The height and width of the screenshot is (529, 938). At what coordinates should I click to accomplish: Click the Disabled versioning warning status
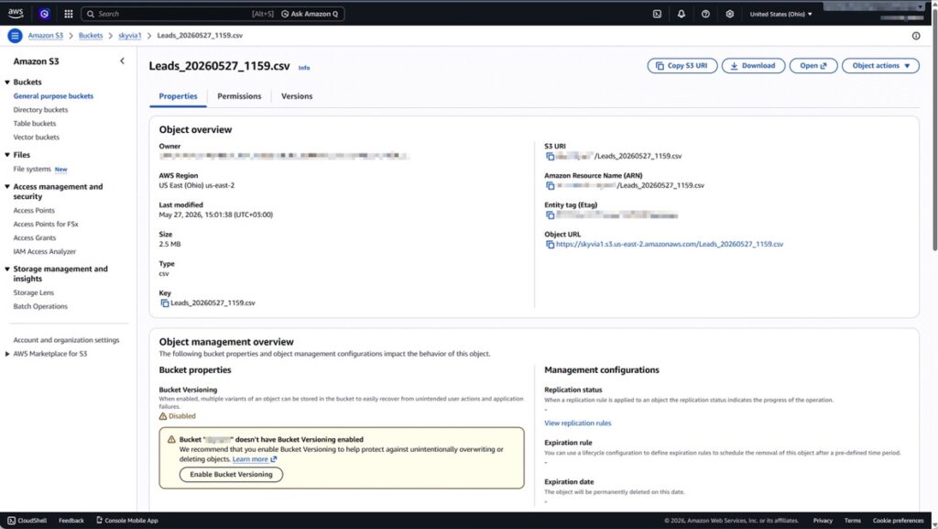[x=177, y=416]
